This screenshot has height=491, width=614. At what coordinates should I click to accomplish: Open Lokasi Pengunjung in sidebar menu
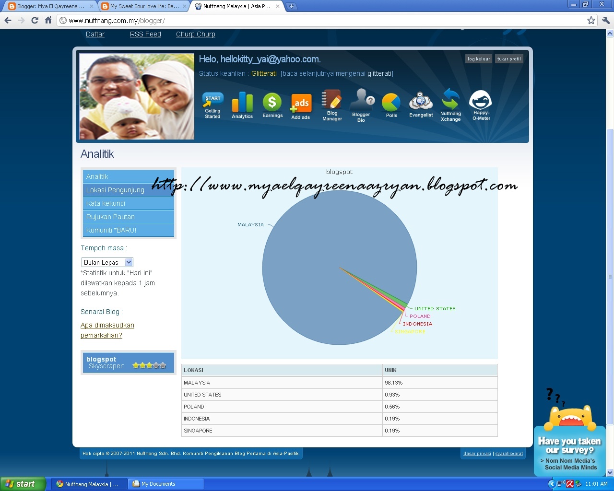[129, 190]
